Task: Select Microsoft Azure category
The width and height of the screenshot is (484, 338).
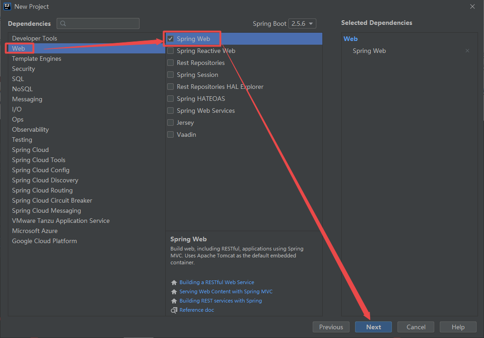Action: [x=87, y=231]
